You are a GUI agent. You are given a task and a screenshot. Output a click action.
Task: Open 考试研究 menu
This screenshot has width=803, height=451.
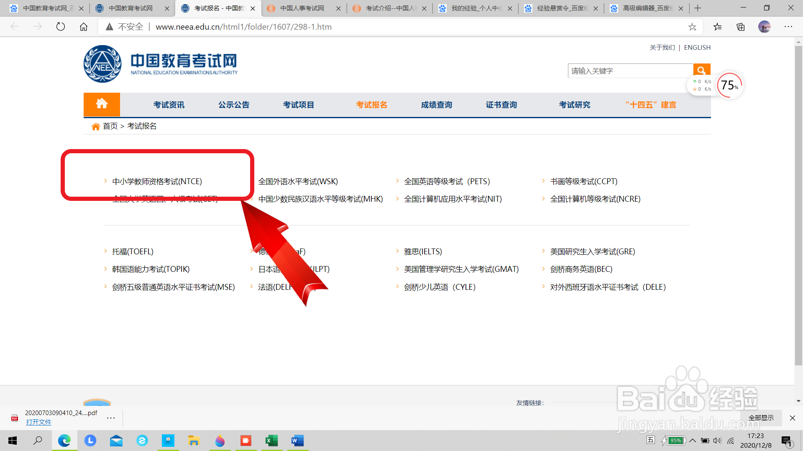coord(575,105)
